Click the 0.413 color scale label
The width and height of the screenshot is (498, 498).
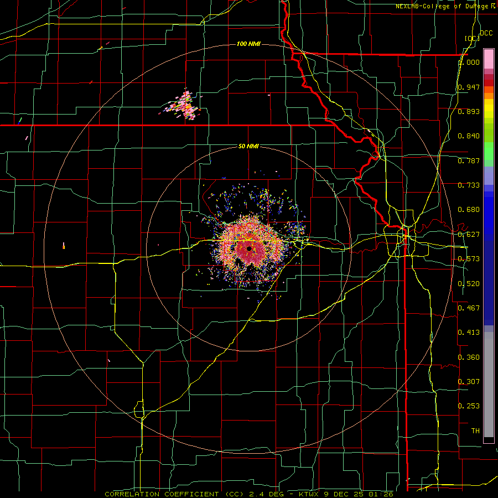pyautogui.click(x=469, y=333)
